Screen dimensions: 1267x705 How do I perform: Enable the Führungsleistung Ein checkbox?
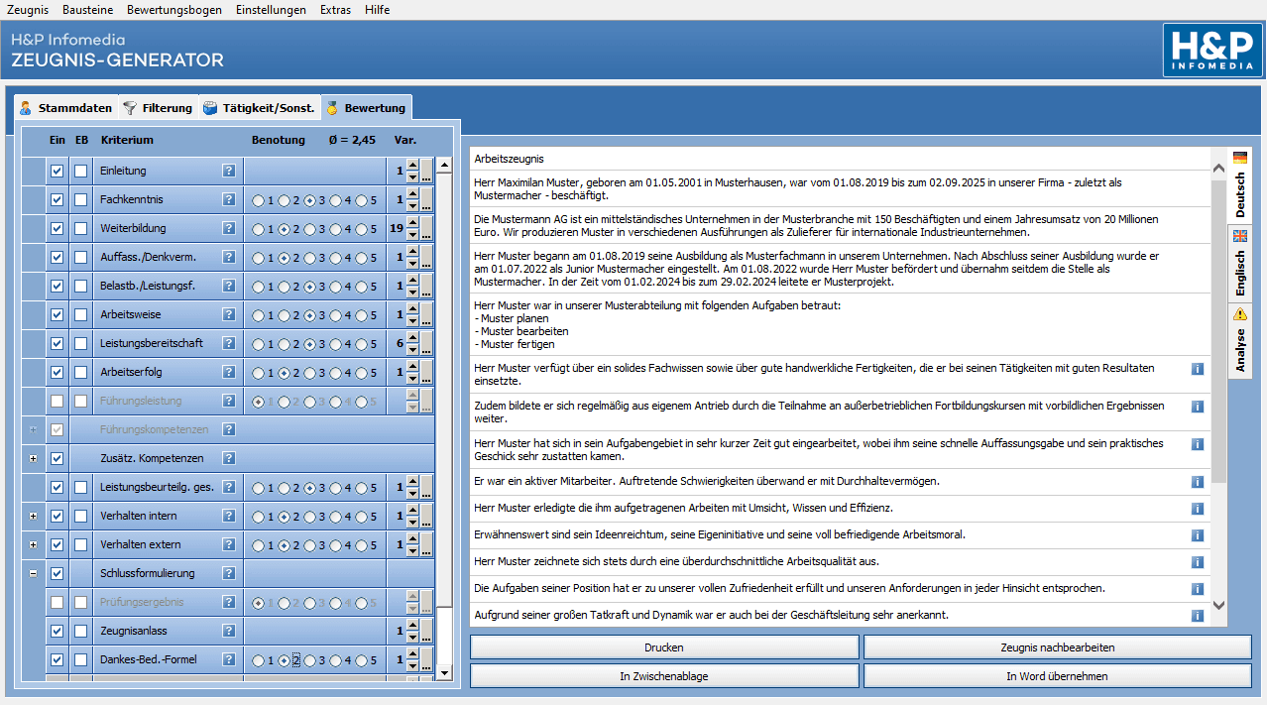click(57, 401)
